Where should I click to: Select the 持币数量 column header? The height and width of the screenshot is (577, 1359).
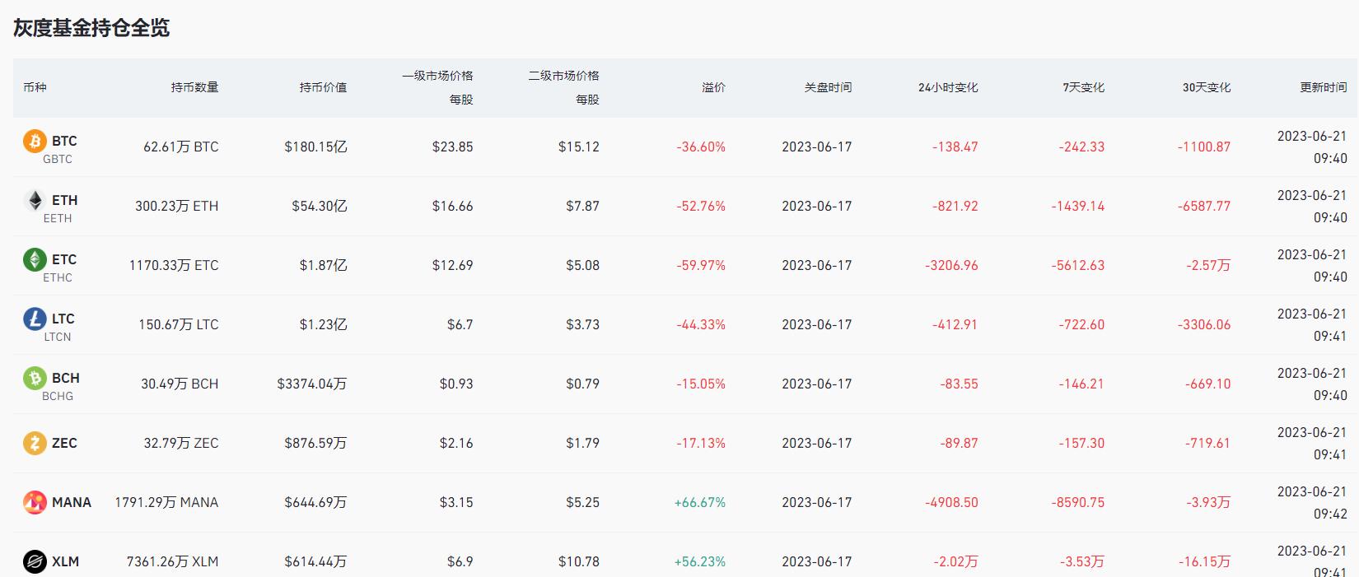194,87
